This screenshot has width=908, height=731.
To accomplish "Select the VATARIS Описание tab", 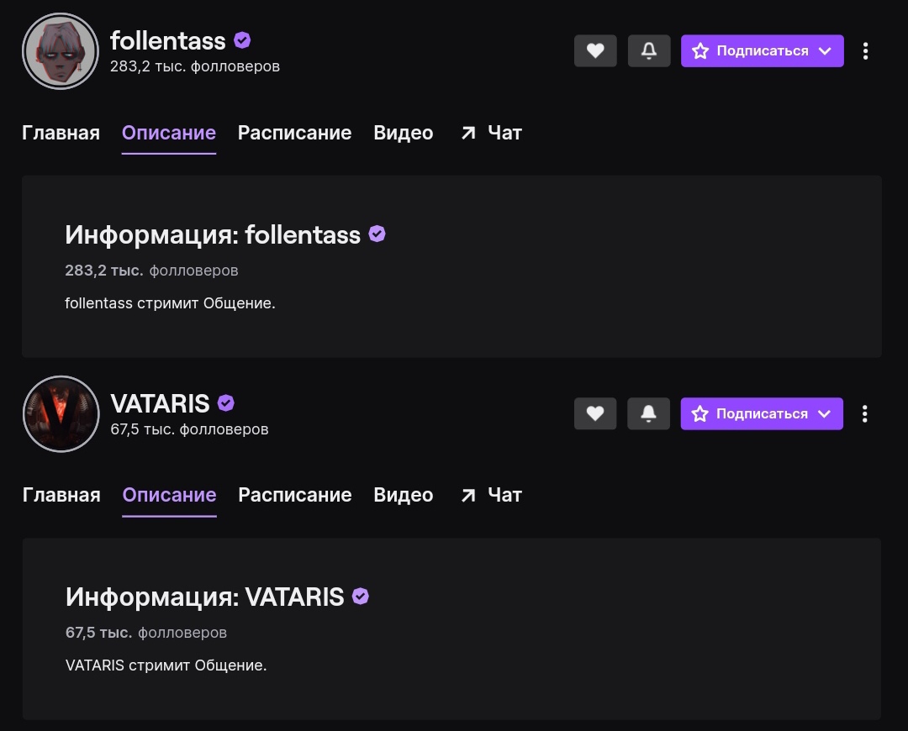I will (169, 495).
